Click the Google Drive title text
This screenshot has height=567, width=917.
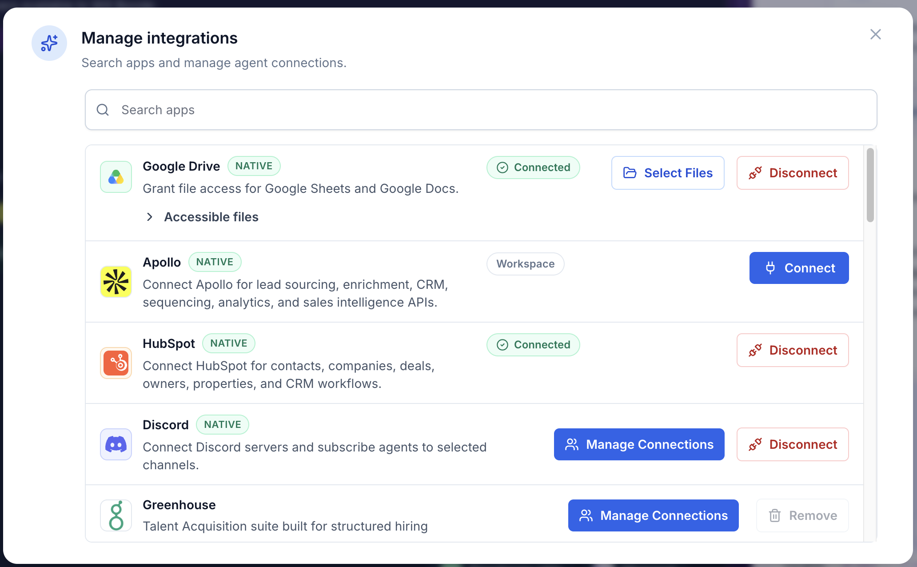point(181,166)
